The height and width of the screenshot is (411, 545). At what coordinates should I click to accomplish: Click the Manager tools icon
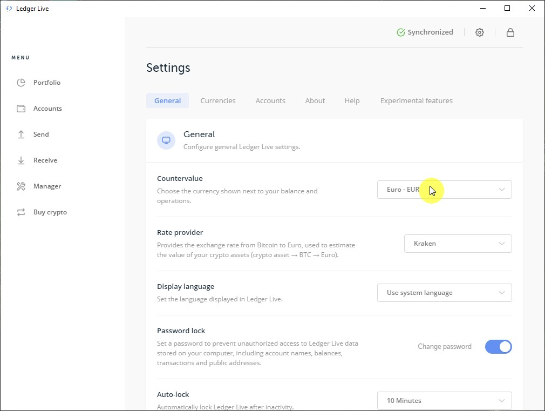[x=21, y=186]
